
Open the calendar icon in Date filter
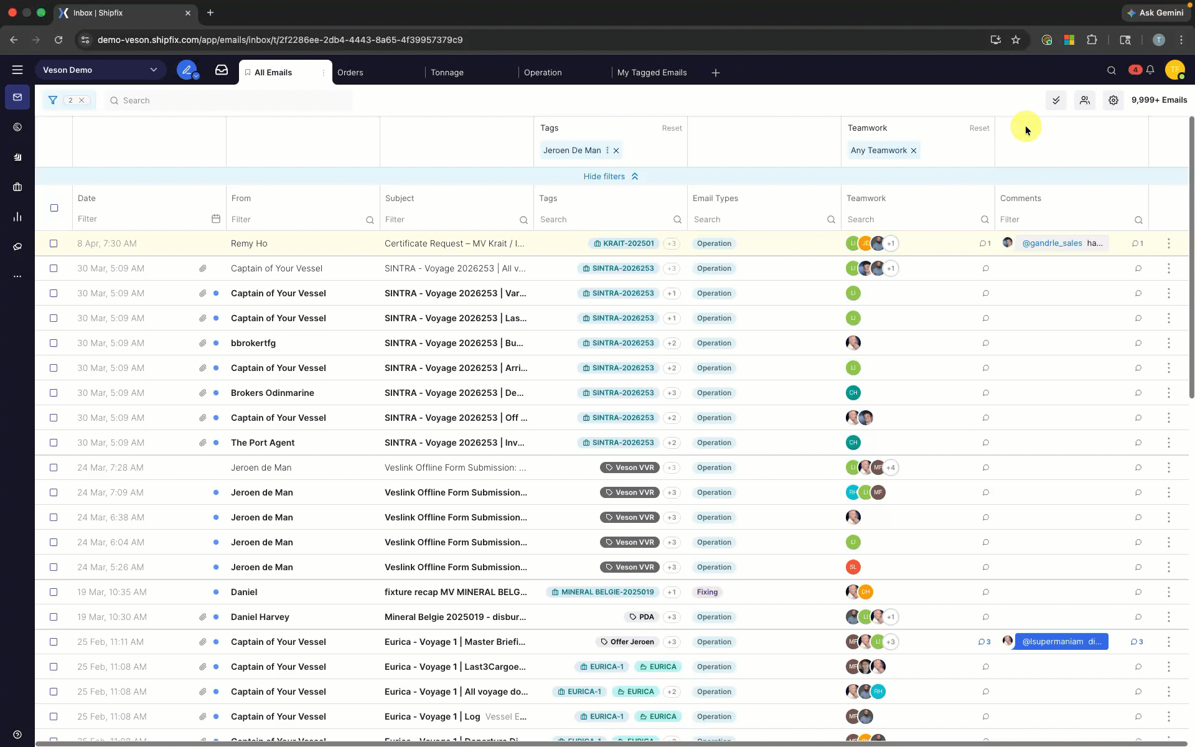pyautogui.click(x=216, y=218)
